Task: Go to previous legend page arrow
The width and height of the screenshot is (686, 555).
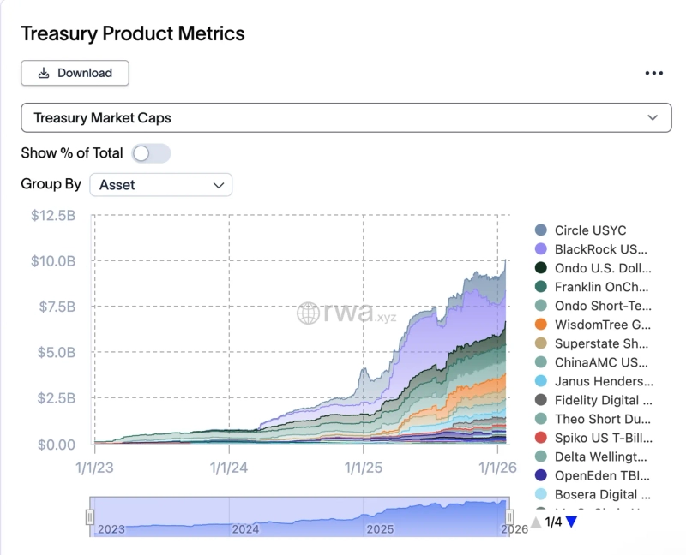Action: [x=536, y=522]
